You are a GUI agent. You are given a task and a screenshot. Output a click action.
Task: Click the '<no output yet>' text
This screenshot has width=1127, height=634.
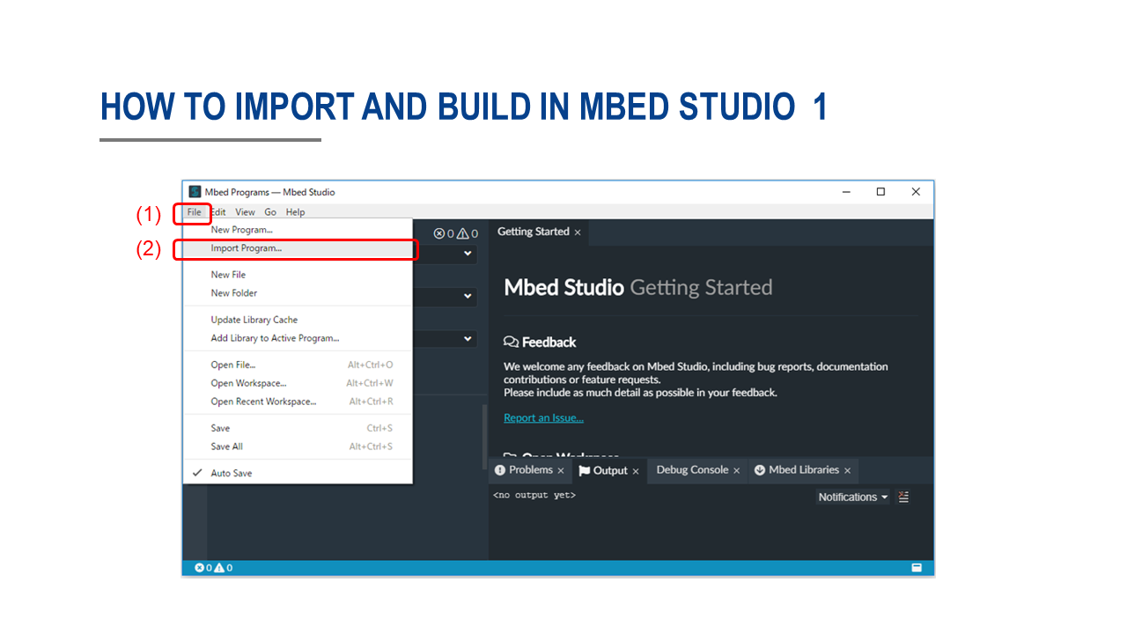(534, 495)
